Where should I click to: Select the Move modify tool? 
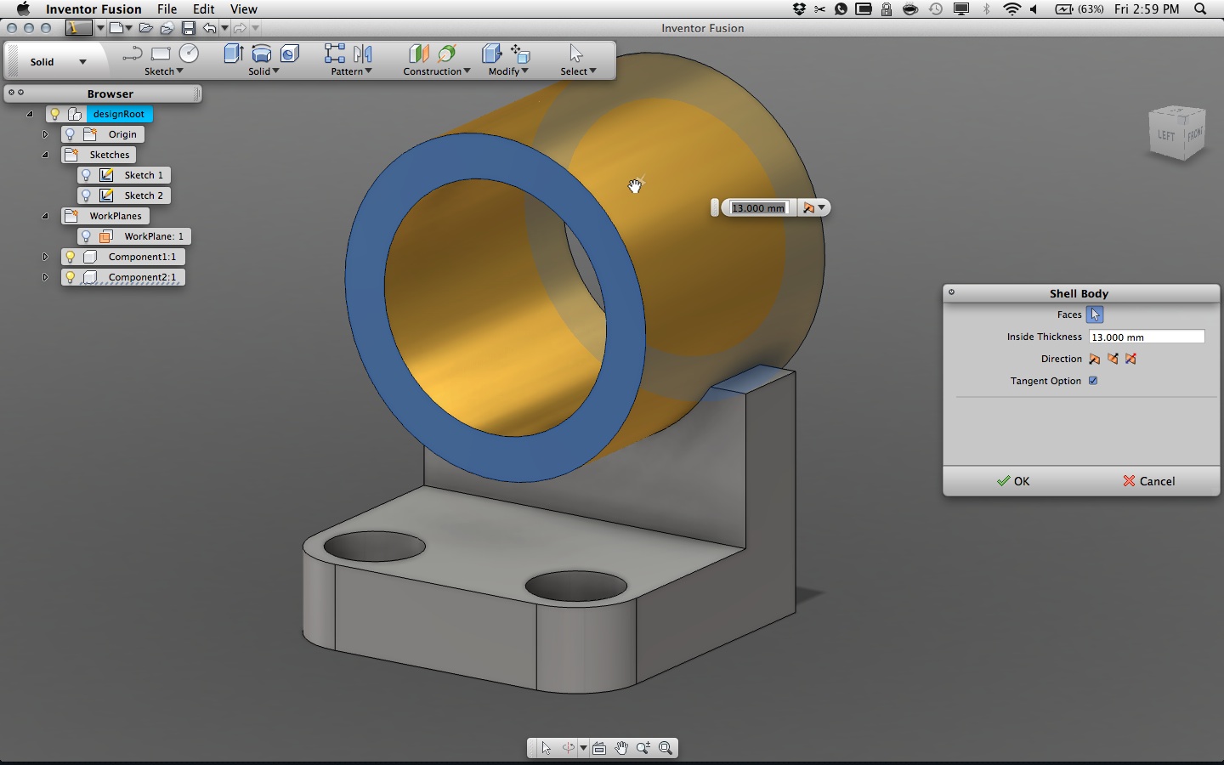(520, 54)
